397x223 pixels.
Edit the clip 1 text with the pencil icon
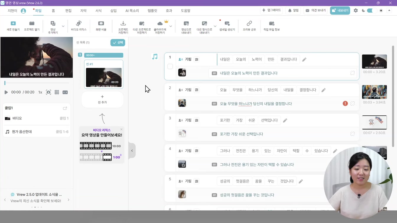304,60
